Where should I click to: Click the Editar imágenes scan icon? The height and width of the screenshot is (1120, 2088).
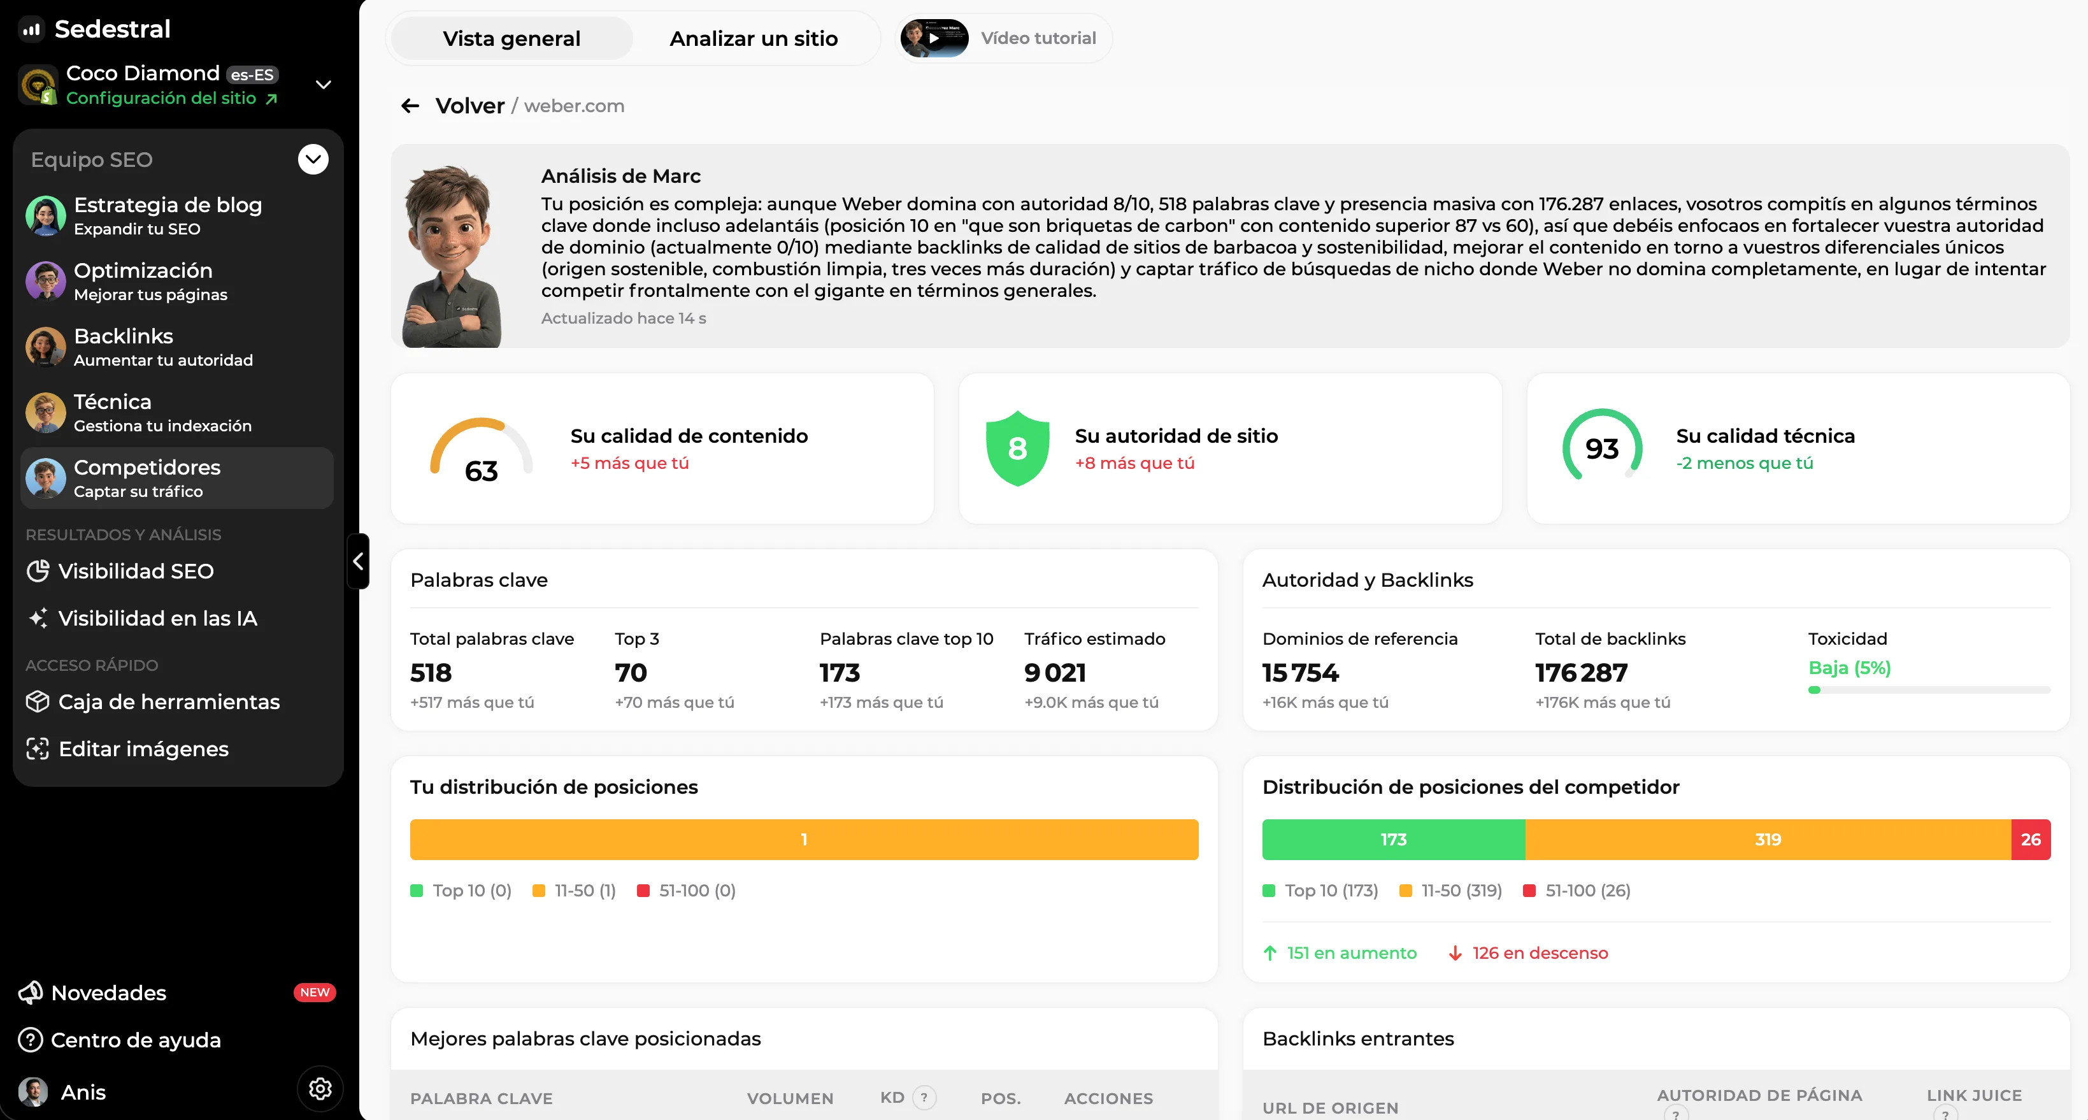pos(38,749)
